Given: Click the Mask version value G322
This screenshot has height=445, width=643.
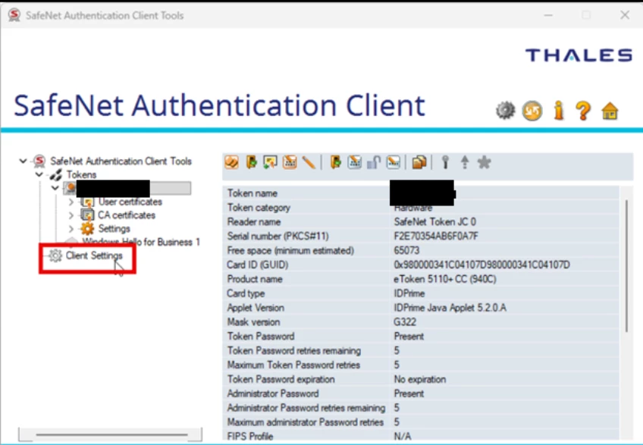Looking at the screenshot, I should tap(405, 322).
